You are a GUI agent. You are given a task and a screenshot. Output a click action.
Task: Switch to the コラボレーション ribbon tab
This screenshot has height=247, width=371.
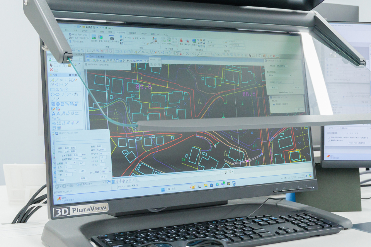(155, 34)
